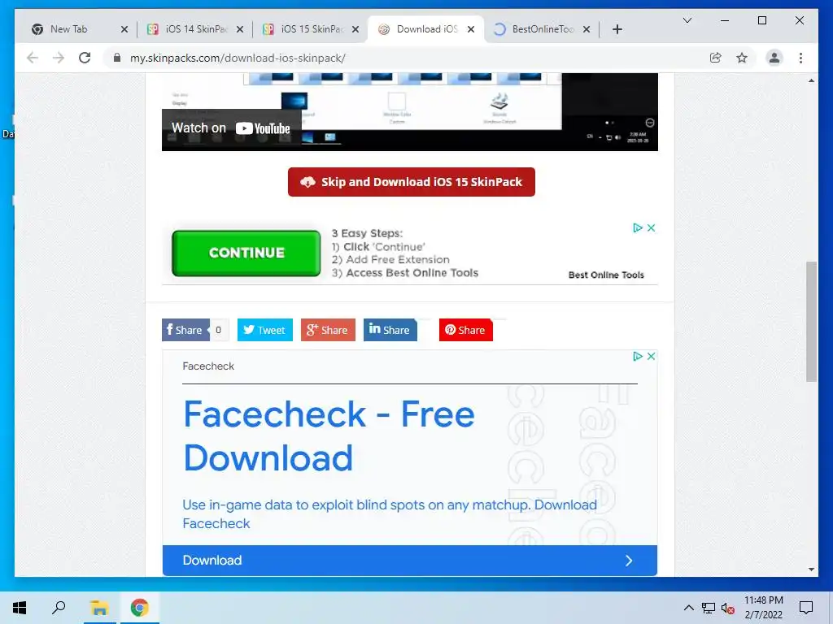
Task: Close the BestOnlineTools tab
Action: (x=587, y=29)
